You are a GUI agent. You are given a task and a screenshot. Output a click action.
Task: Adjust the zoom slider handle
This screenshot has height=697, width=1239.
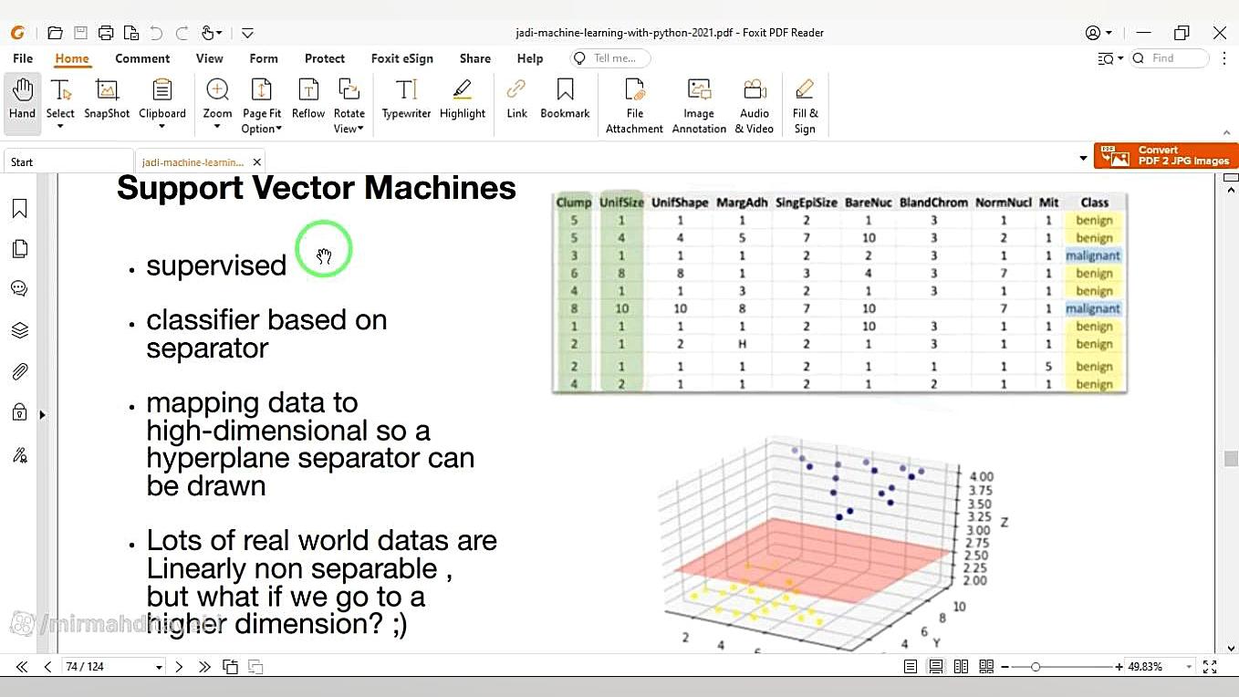[x=1036, y=667]
